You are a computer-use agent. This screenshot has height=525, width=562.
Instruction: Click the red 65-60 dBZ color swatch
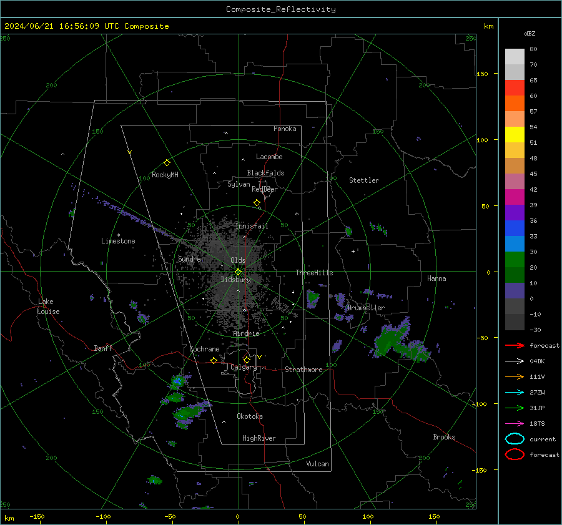point(515,88)
